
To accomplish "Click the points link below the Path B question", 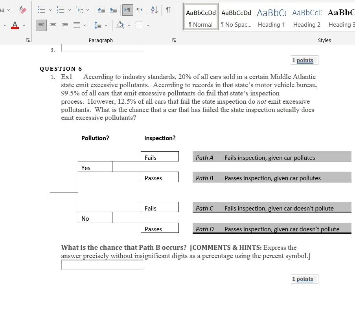I will [305, 279].
